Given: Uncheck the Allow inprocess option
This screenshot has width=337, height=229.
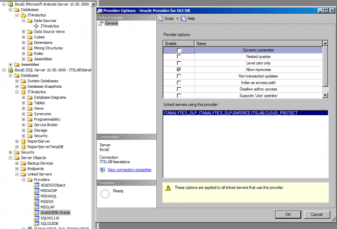Looking at the screenshot, I should tap(179, 69).
